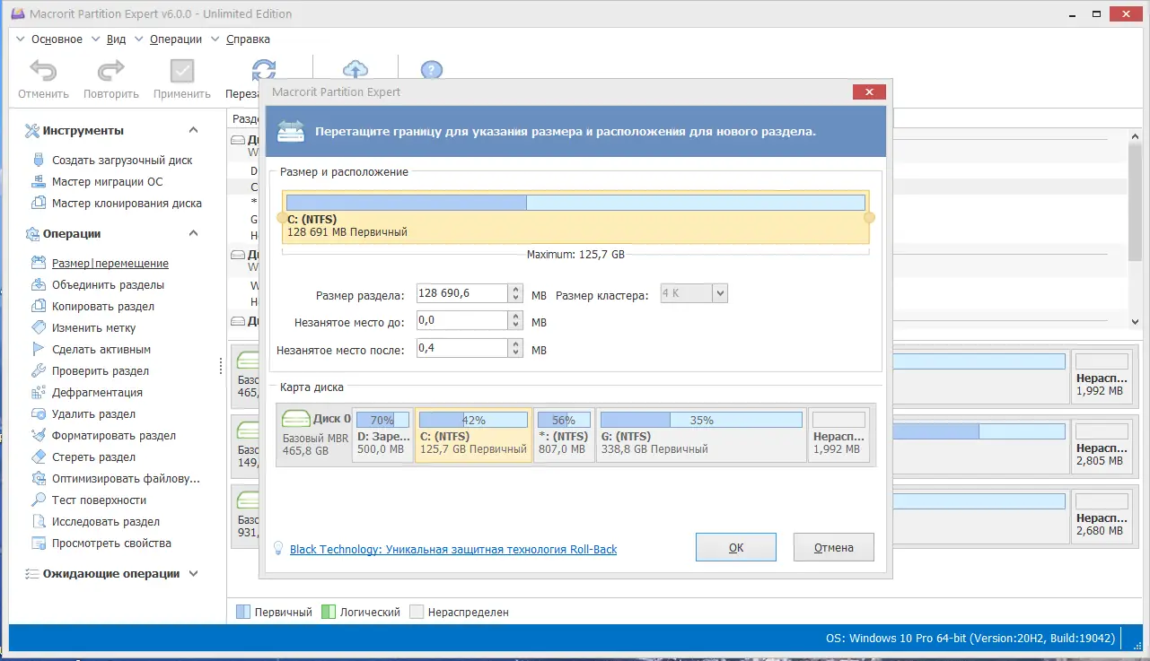Close the Macrorit Partition Expert dialog
This screenshot has width=1150, height=661.
(x=869, y=91)
